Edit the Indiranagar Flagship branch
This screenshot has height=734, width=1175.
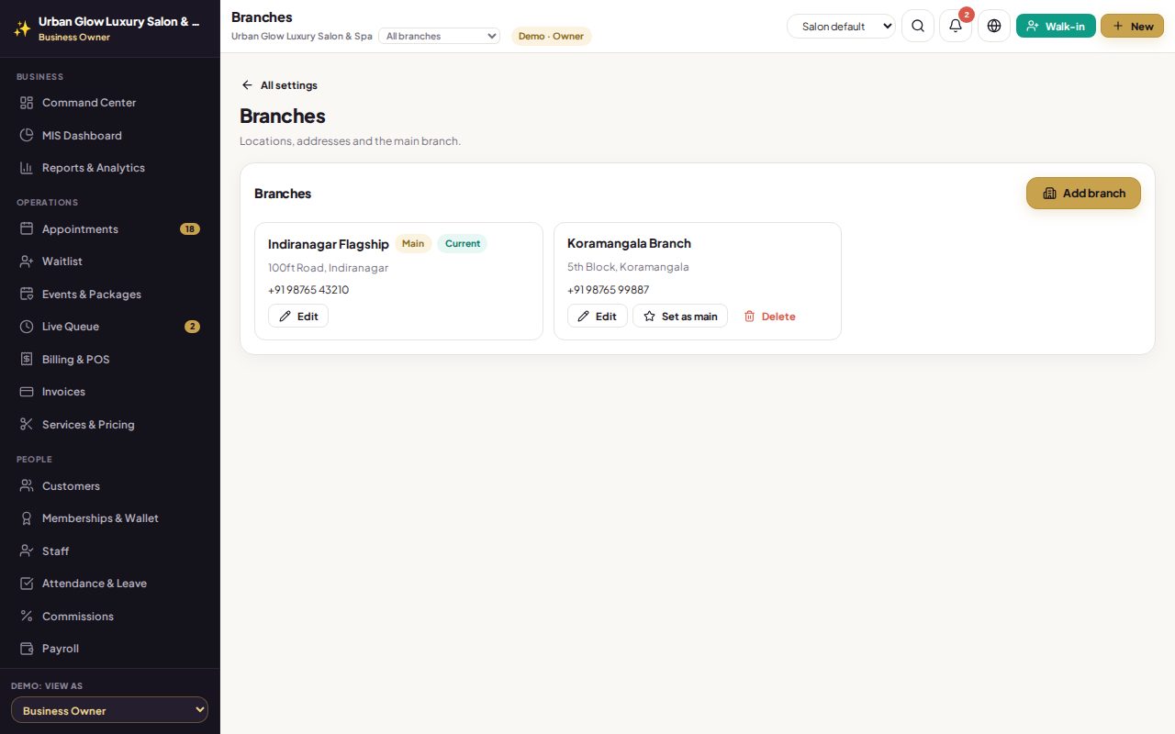[298, 316]
